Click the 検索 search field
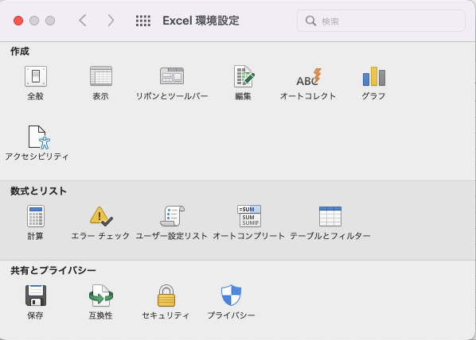This screenshot has height=340, width=476. [381, 21]
